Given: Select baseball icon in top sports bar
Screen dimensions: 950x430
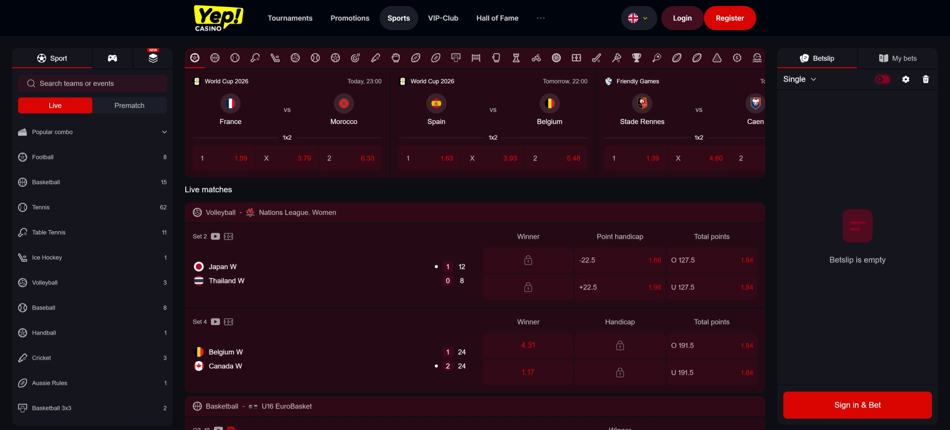Looking at the screenshot, I should coord(315,58).
